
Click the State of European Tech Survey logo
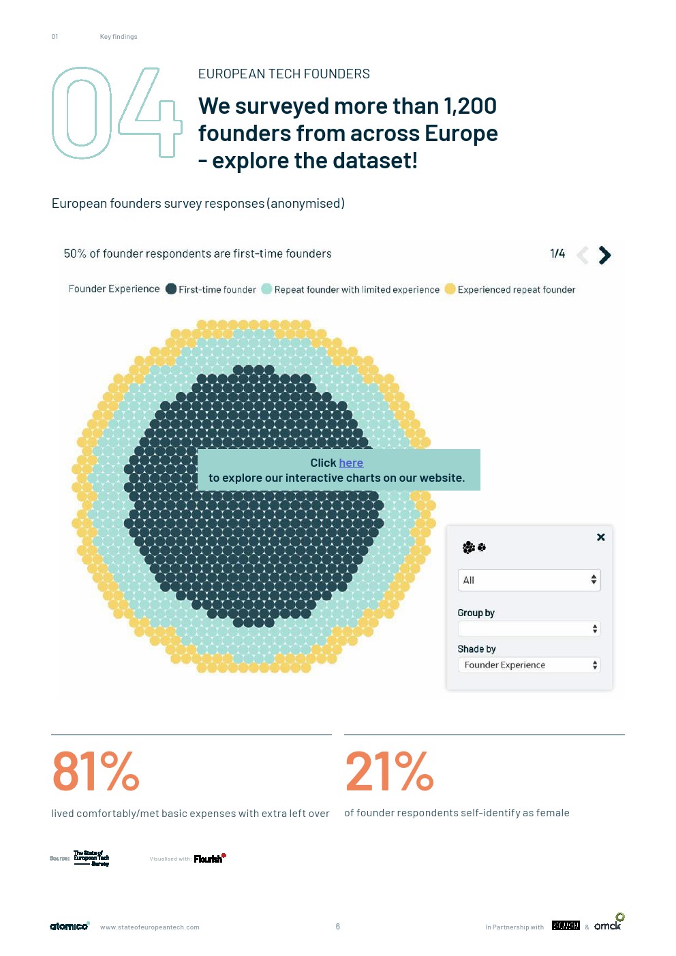tap(91, 858)
